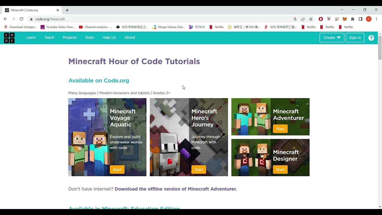
Task: Start Minecraft Hero's Journey
Action: tap(199, 170)
